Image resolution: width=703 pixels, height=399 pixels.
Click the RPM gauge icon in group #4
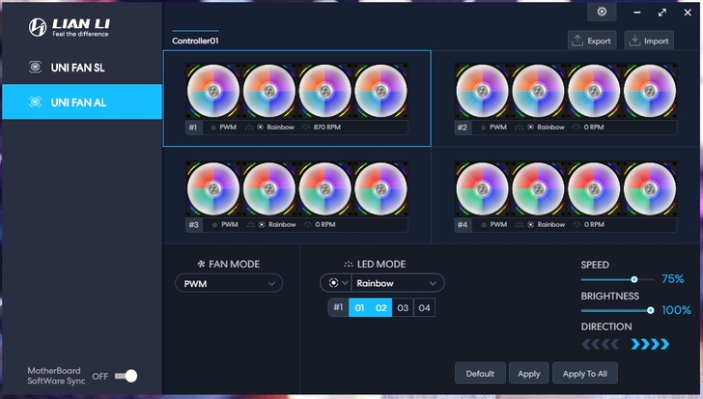pyautogui.click(x=576, y=224)
